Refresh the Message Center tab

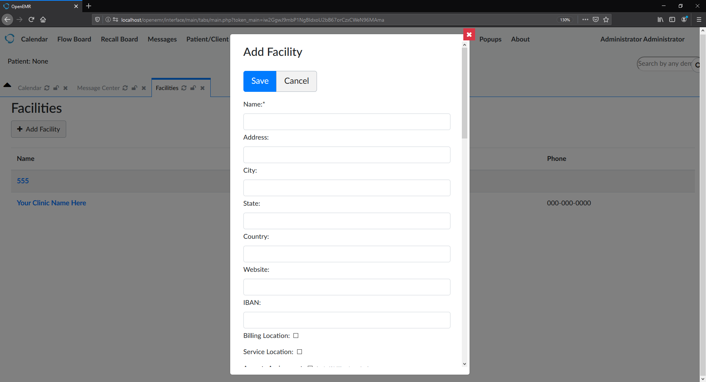(125, 88)
